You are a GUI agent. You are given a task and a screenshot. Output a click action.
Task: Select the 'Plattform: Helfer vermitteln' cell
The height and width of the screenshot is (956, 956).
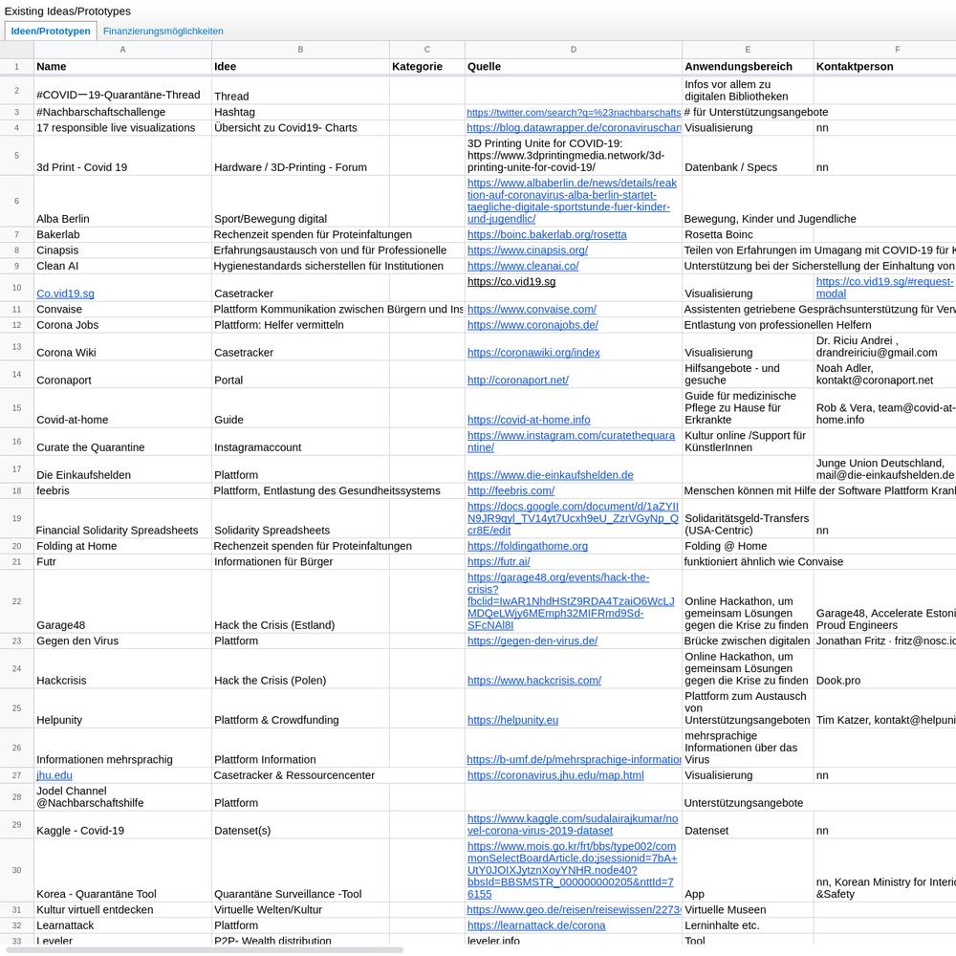coord(300,326)
